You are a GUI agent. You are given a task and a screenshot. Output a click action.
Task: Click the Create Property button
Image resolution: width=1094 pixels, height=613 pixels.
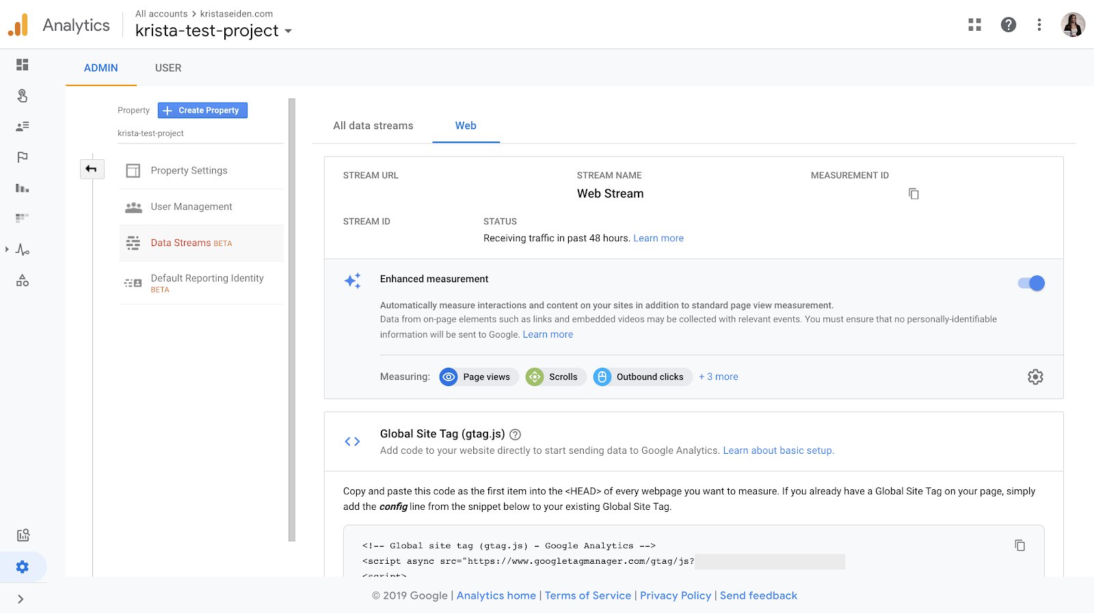click(x=202, y=110)
